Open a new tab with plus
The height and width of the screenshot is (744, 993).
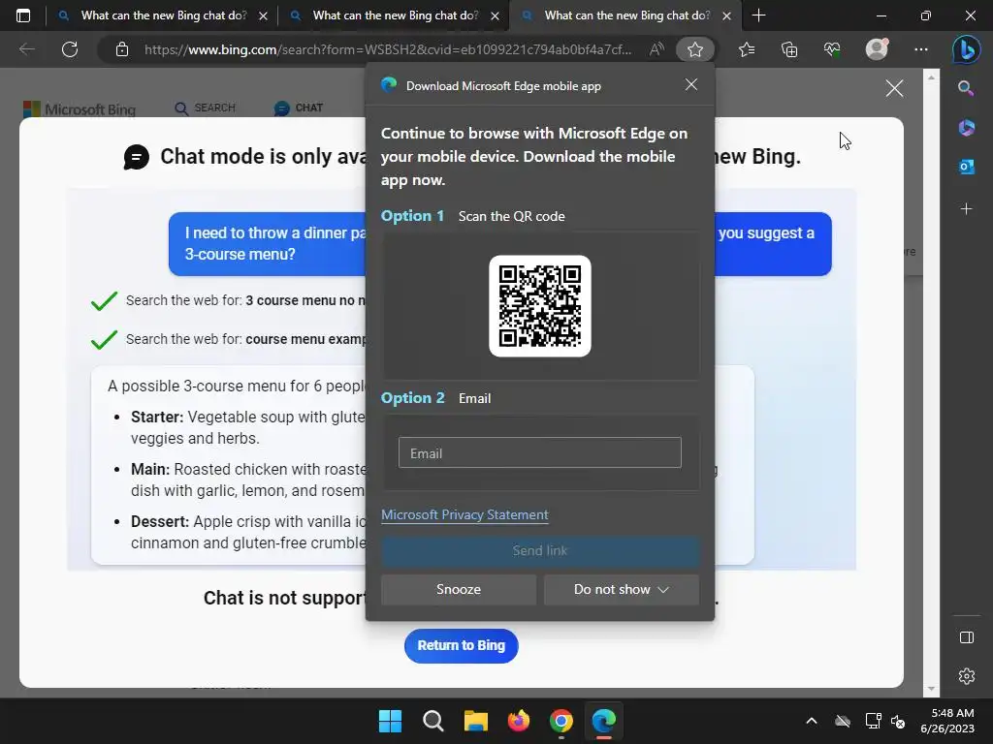[758, 15]
